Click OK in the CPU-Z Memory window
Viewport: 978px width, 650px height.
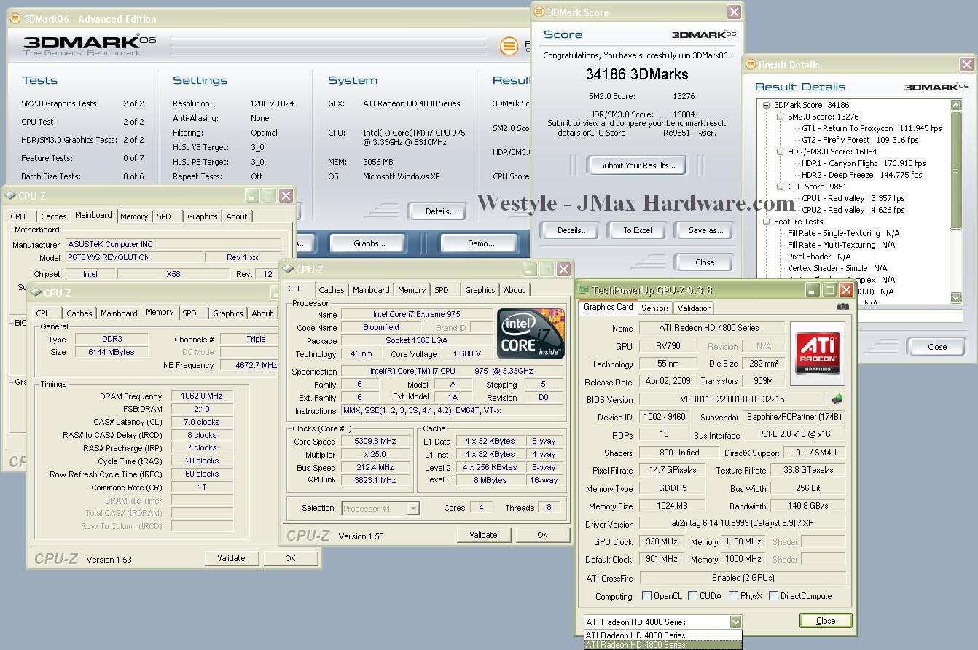click(x=290, y=558)
